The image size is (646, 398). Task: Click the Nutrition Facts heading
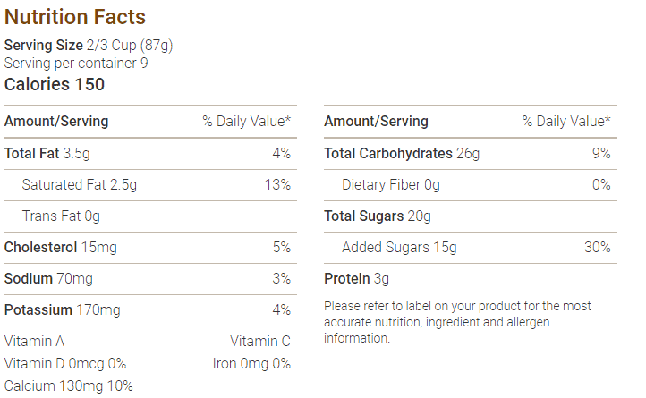pyautogui.click(x=75, y=17)
